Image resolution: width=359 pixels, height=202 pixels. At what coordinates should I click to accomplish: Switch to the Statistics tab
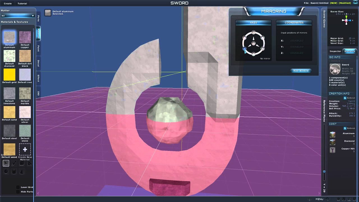coord(349,51)
